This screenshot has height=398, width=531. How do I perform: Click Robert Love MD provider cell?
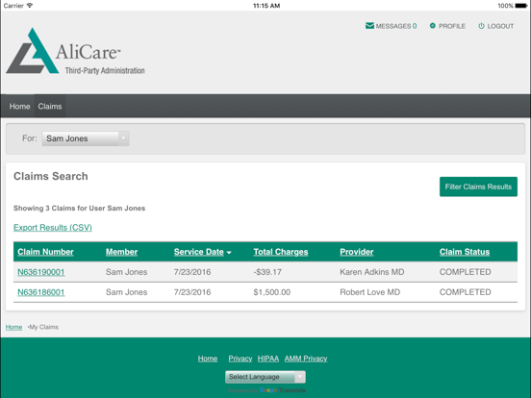(x=369, y=292)
